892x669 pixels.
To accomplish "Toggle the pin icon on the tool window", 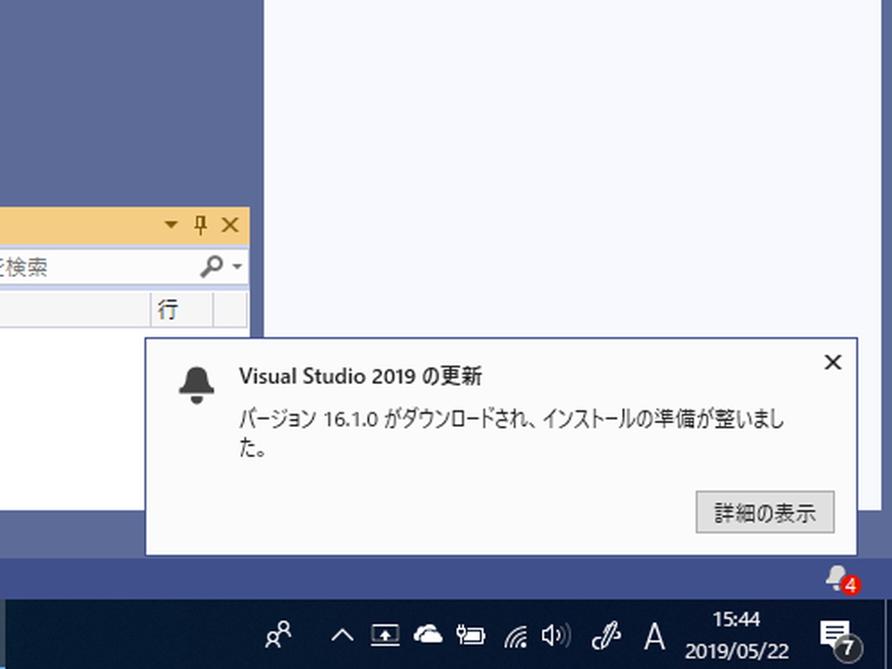I will point(199,225).
